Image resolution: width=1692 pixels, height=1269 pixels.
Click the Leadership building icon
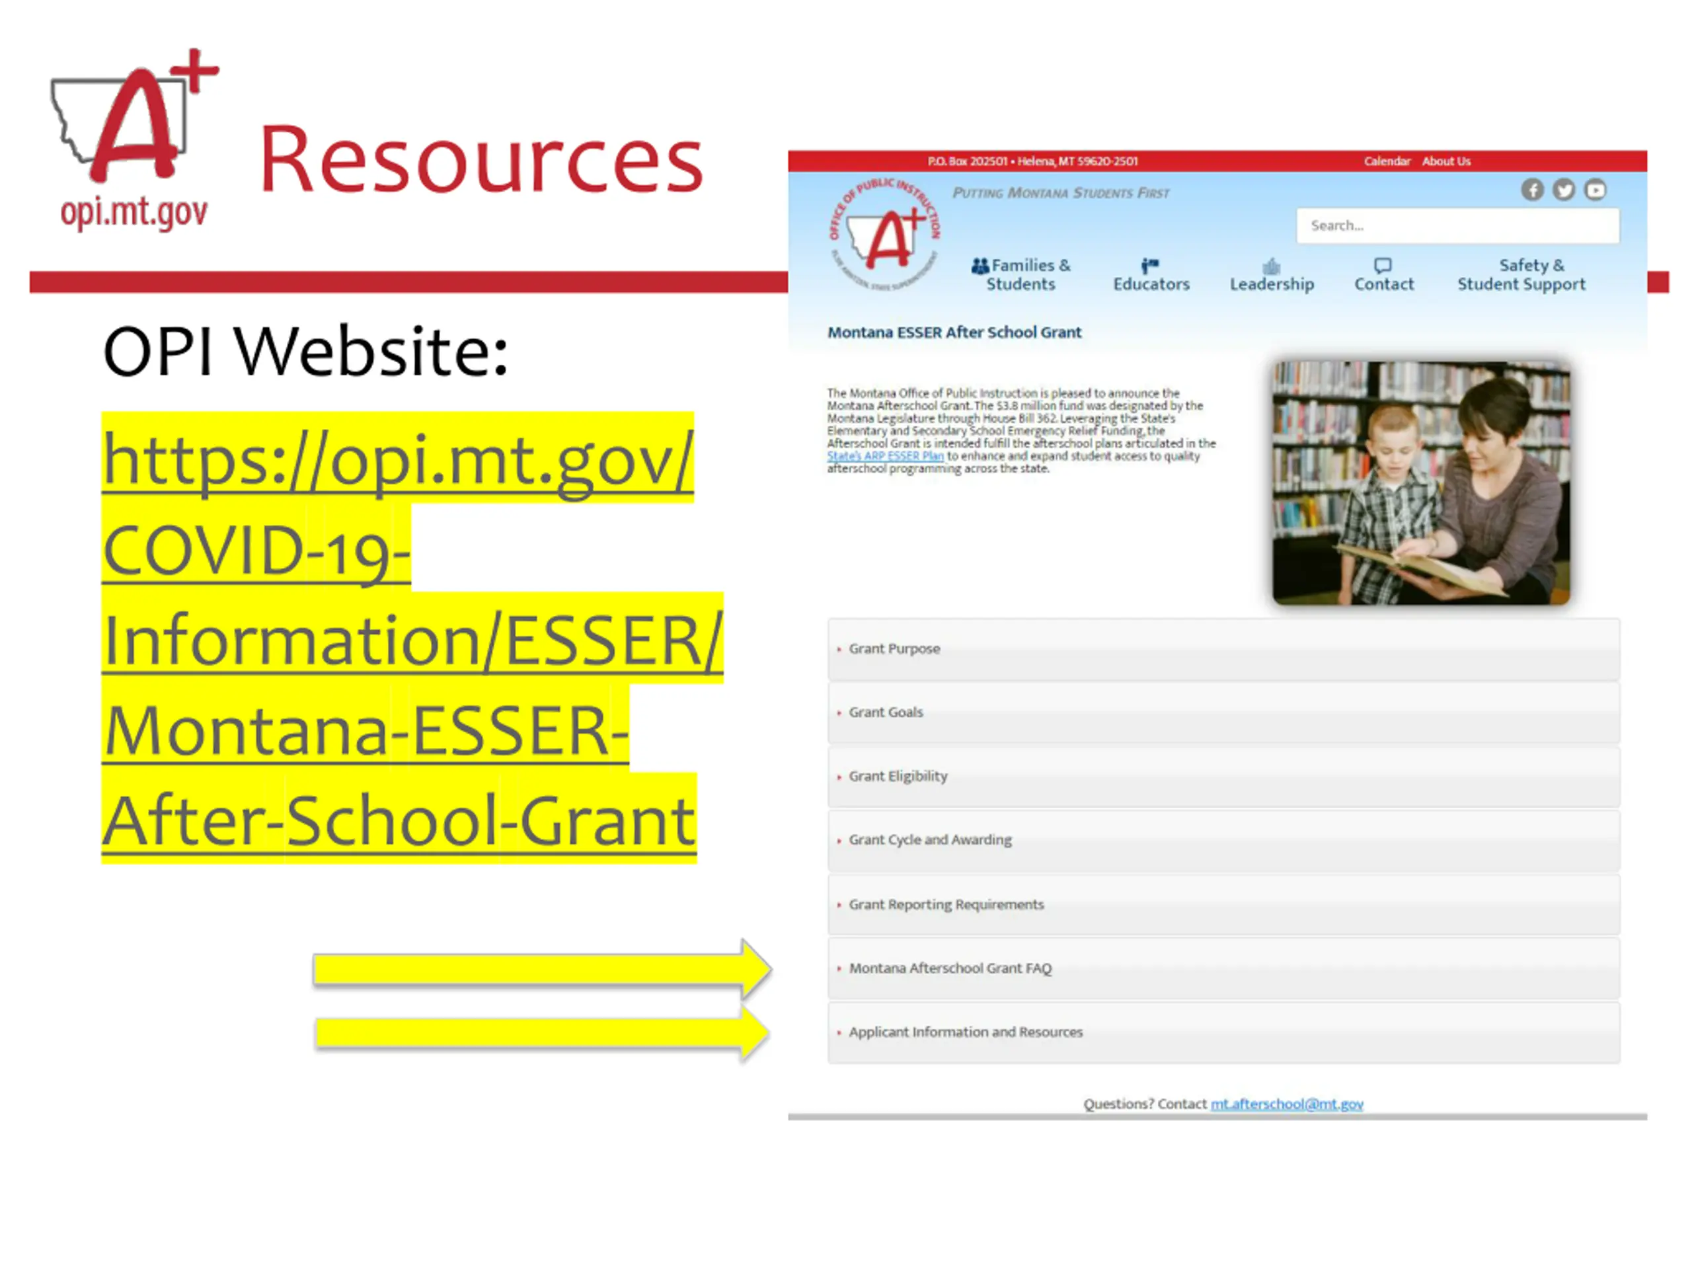coord(1271,266)
